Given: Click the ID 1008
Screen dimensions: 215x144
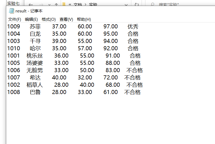Looking at the screenshot, I should 14,92.
